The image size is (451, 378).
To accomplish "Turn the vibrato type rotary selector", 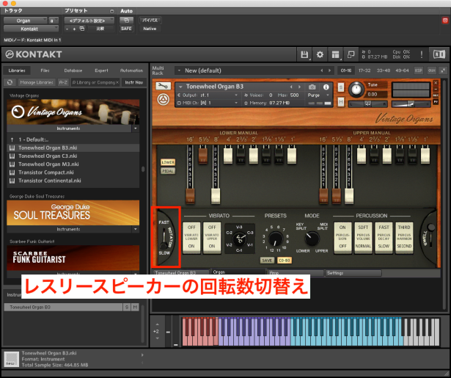I will coord(240,239).
